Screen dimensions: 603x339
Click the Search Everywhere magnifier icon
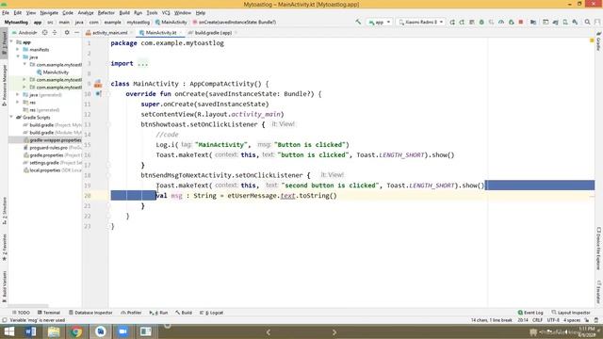point(587,22)
